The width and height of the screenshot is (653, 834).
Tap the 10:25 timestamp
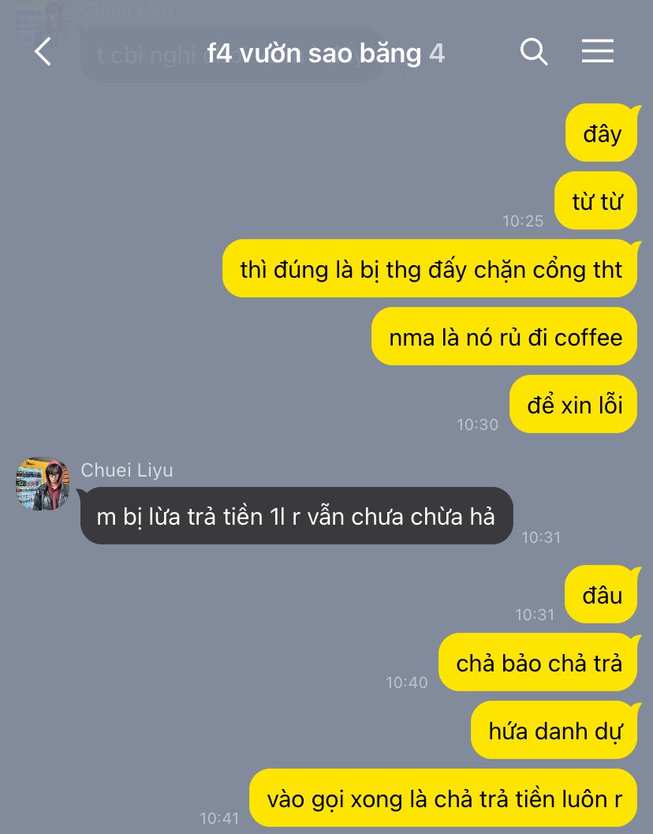523,221
